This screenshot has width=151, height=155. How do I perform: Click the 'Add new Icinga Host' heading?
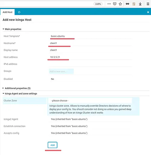[17, 20]
